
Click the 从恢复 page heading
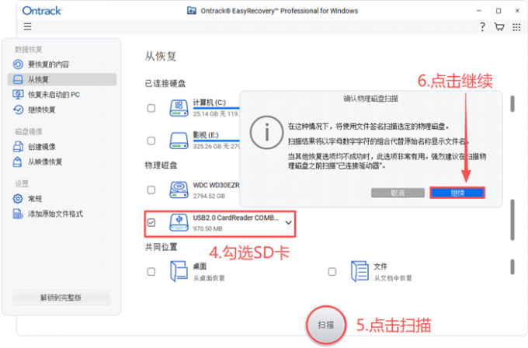[x=161, y=56]
